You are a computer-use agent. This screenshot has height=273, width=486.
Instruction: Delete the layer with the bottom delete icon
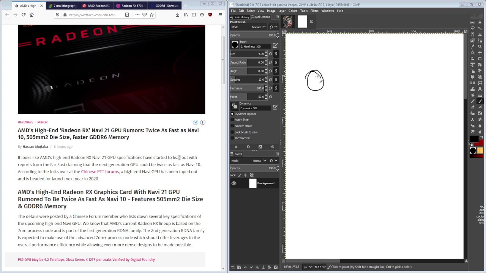pyautogui.click(x=275, y=267)
